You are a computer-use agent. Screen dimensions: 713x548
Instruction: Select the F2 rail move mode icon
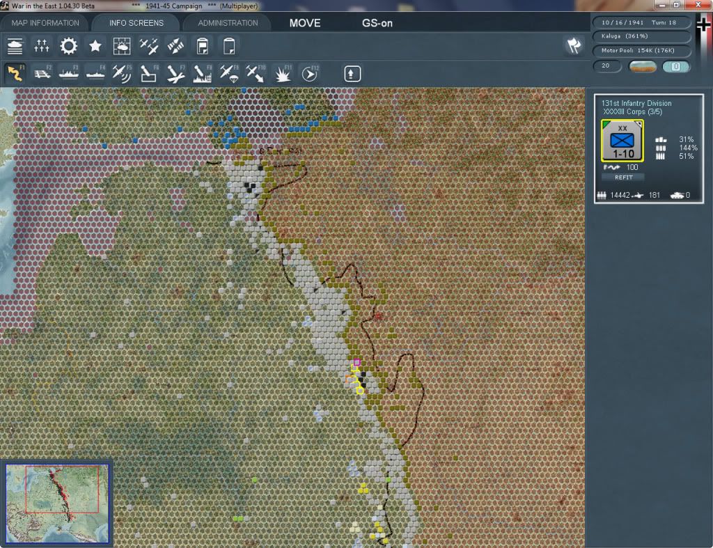click(x=42, y=73)
